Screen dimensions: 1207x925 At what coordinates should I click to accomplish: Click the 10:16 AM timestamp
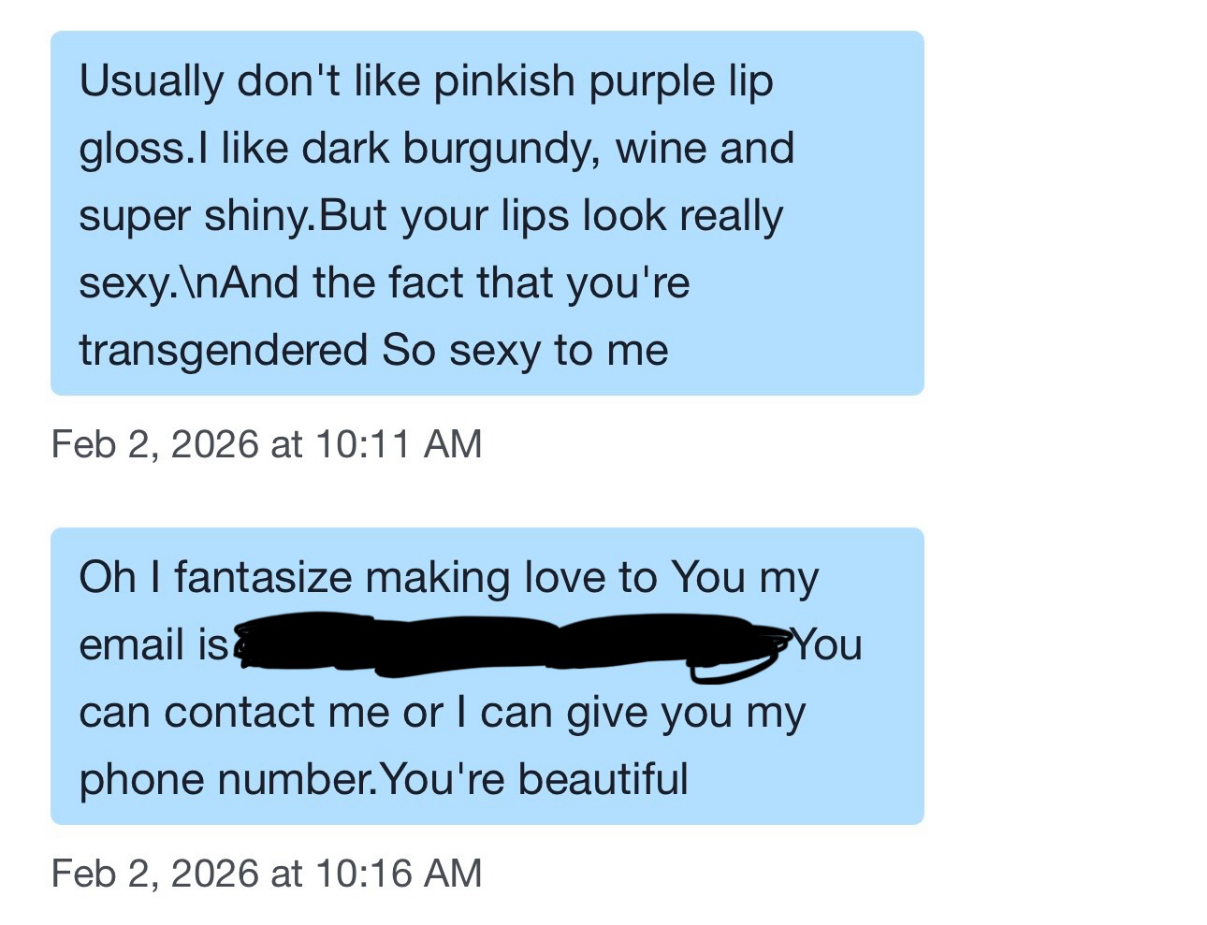coord(400,874)
